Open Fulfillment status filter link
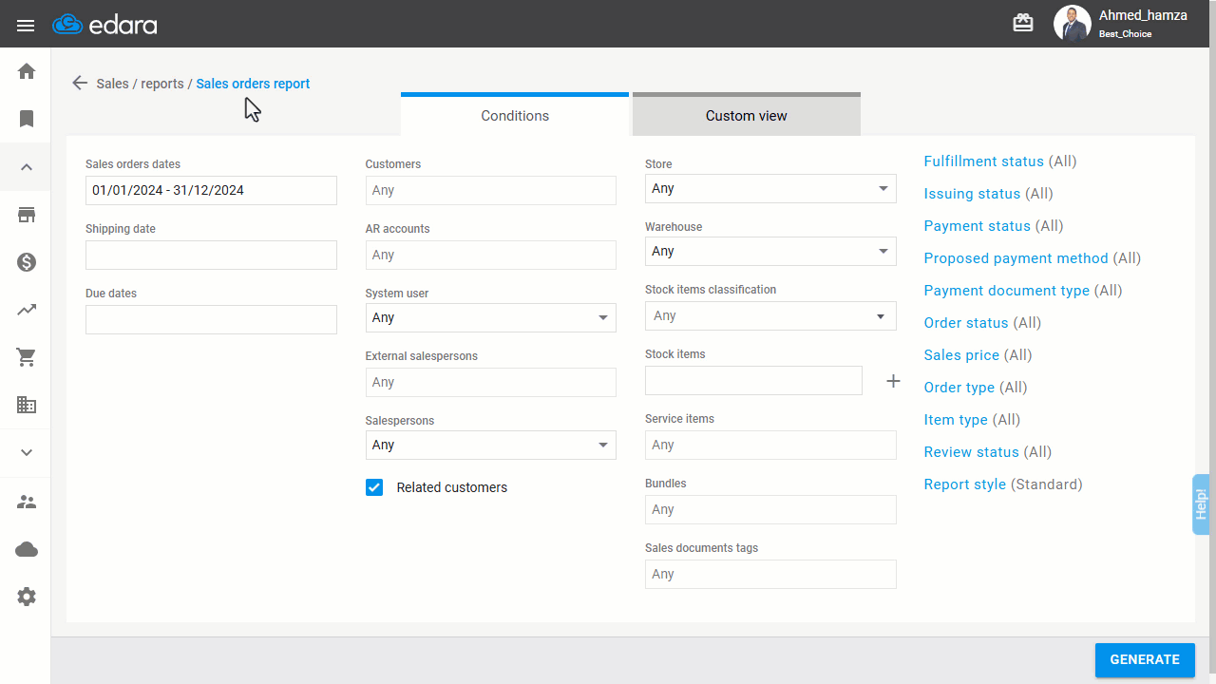The width and height of the screenshot is (1216, 684). tap(983, 161)
